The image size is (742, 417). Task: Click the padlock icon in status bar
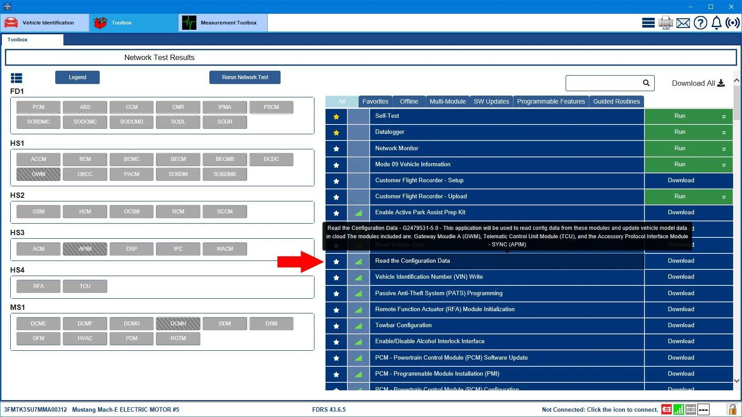pyautogui.click(x=732, y=409)
